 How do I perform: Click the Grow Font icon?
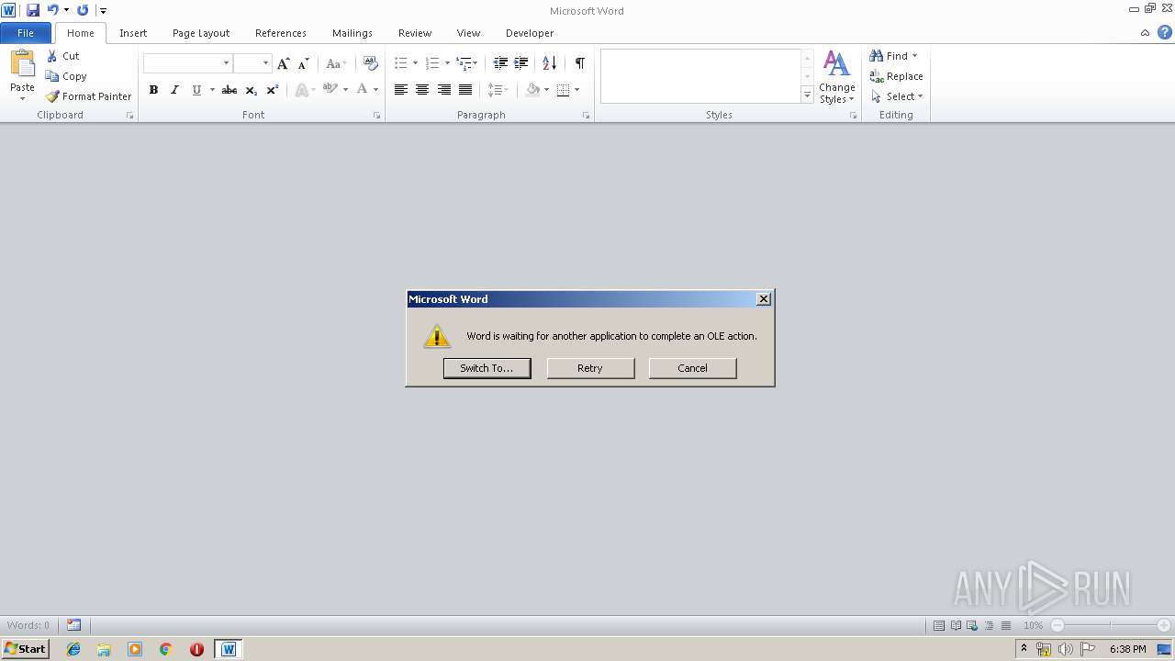point(284,63)
